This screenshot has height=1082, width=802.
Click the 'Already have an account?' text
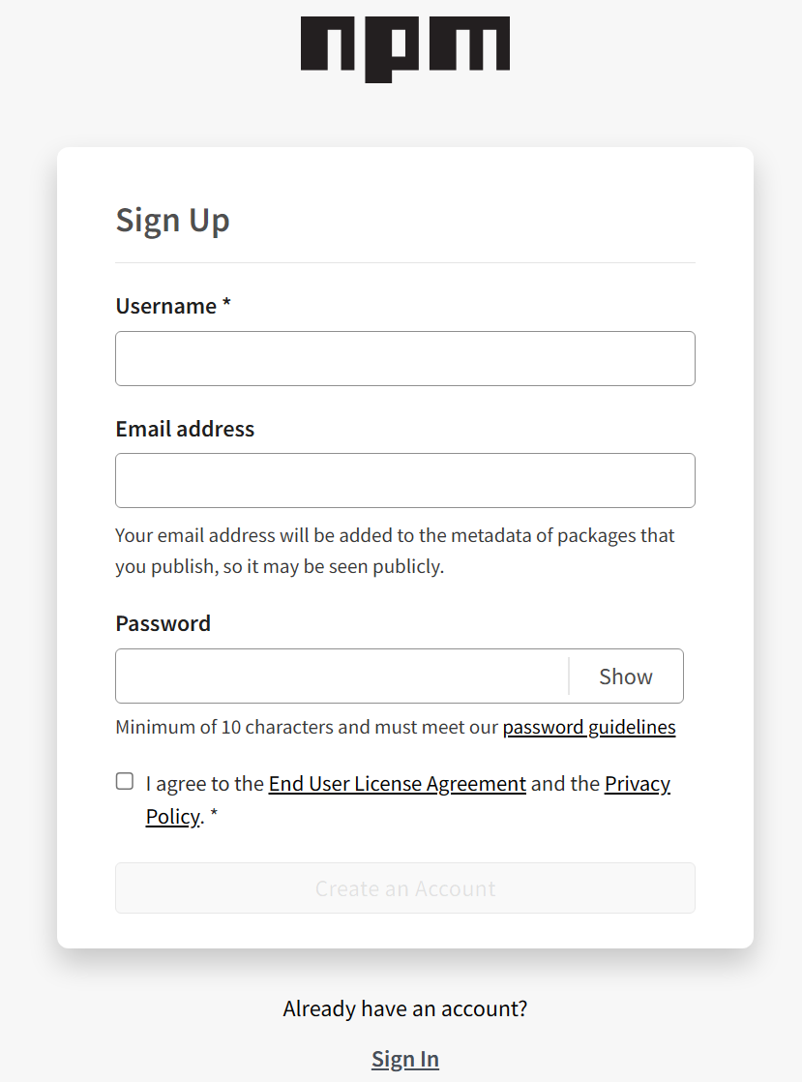click(404, 1008)
